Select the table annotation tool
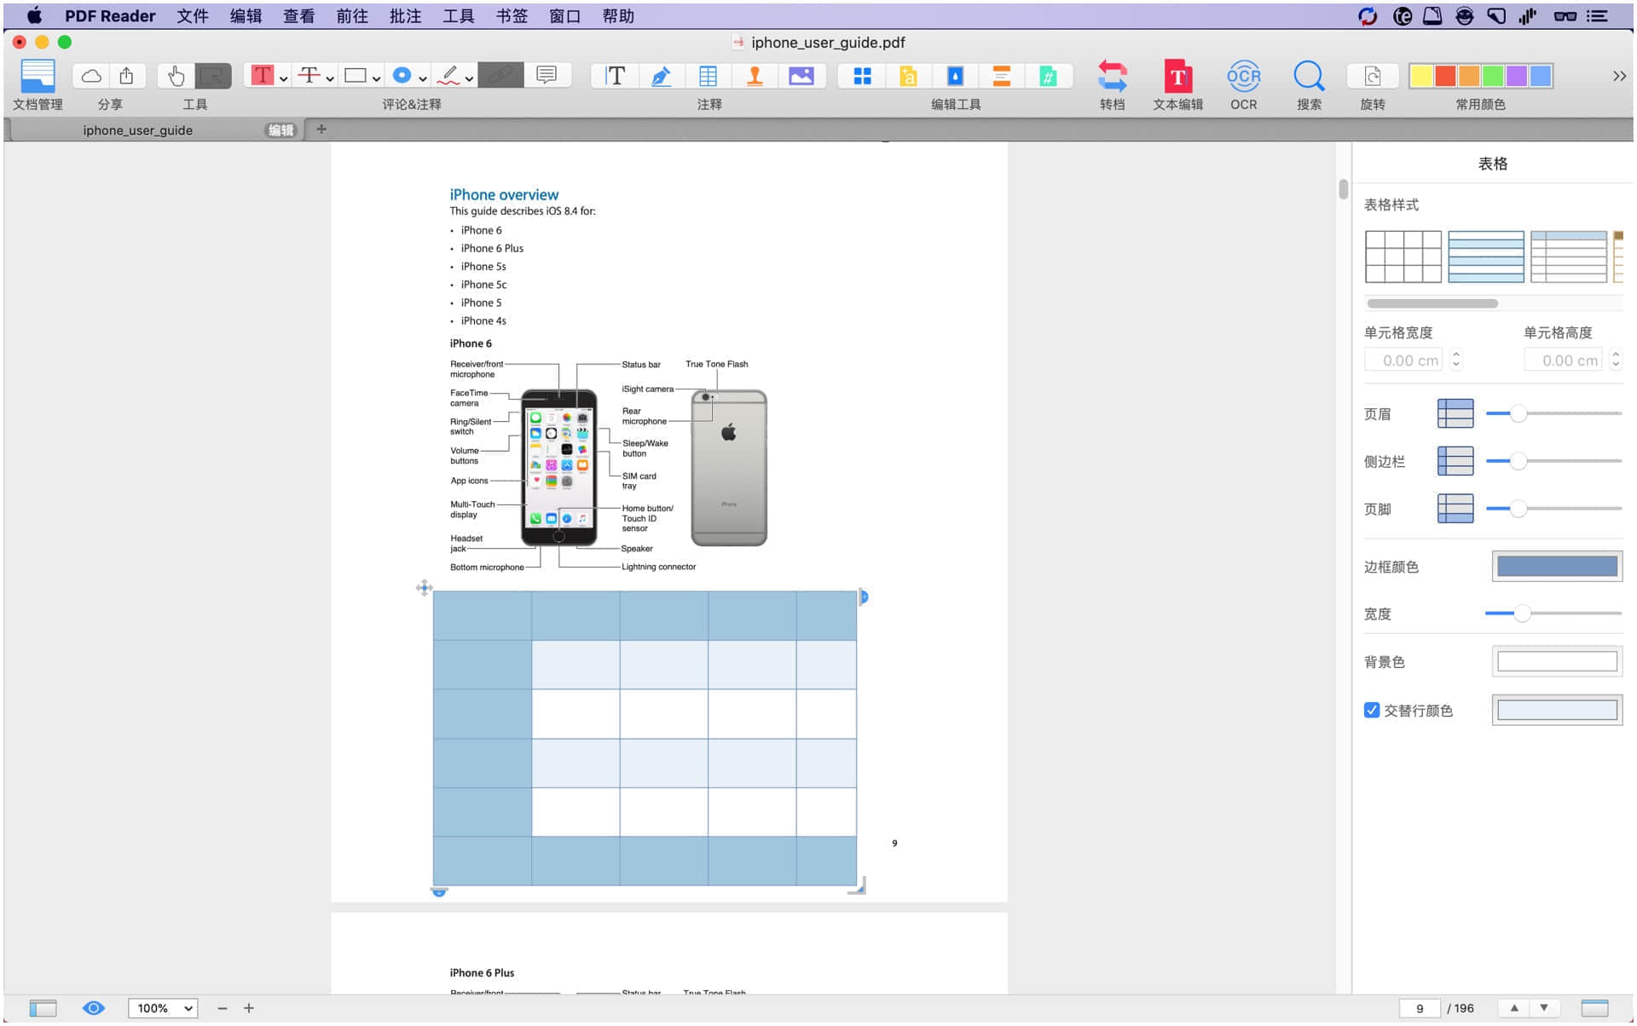The height and width of the screenshot is (1026, 1637). coord(708,76)
